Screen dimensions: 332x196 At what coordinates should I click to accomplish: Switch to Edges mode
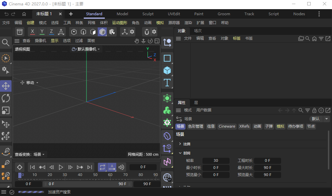[x=83, y=32]
